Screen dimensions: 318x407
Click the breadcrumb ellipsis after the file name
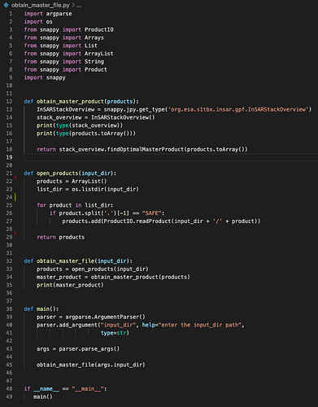click(79, 6)
